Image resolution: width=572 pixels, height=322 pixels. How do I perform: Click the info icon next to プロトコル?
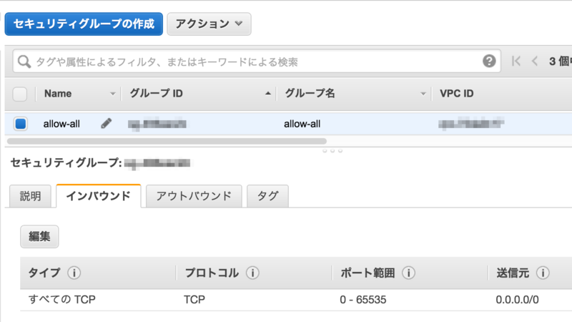click(x=252, y=273)
